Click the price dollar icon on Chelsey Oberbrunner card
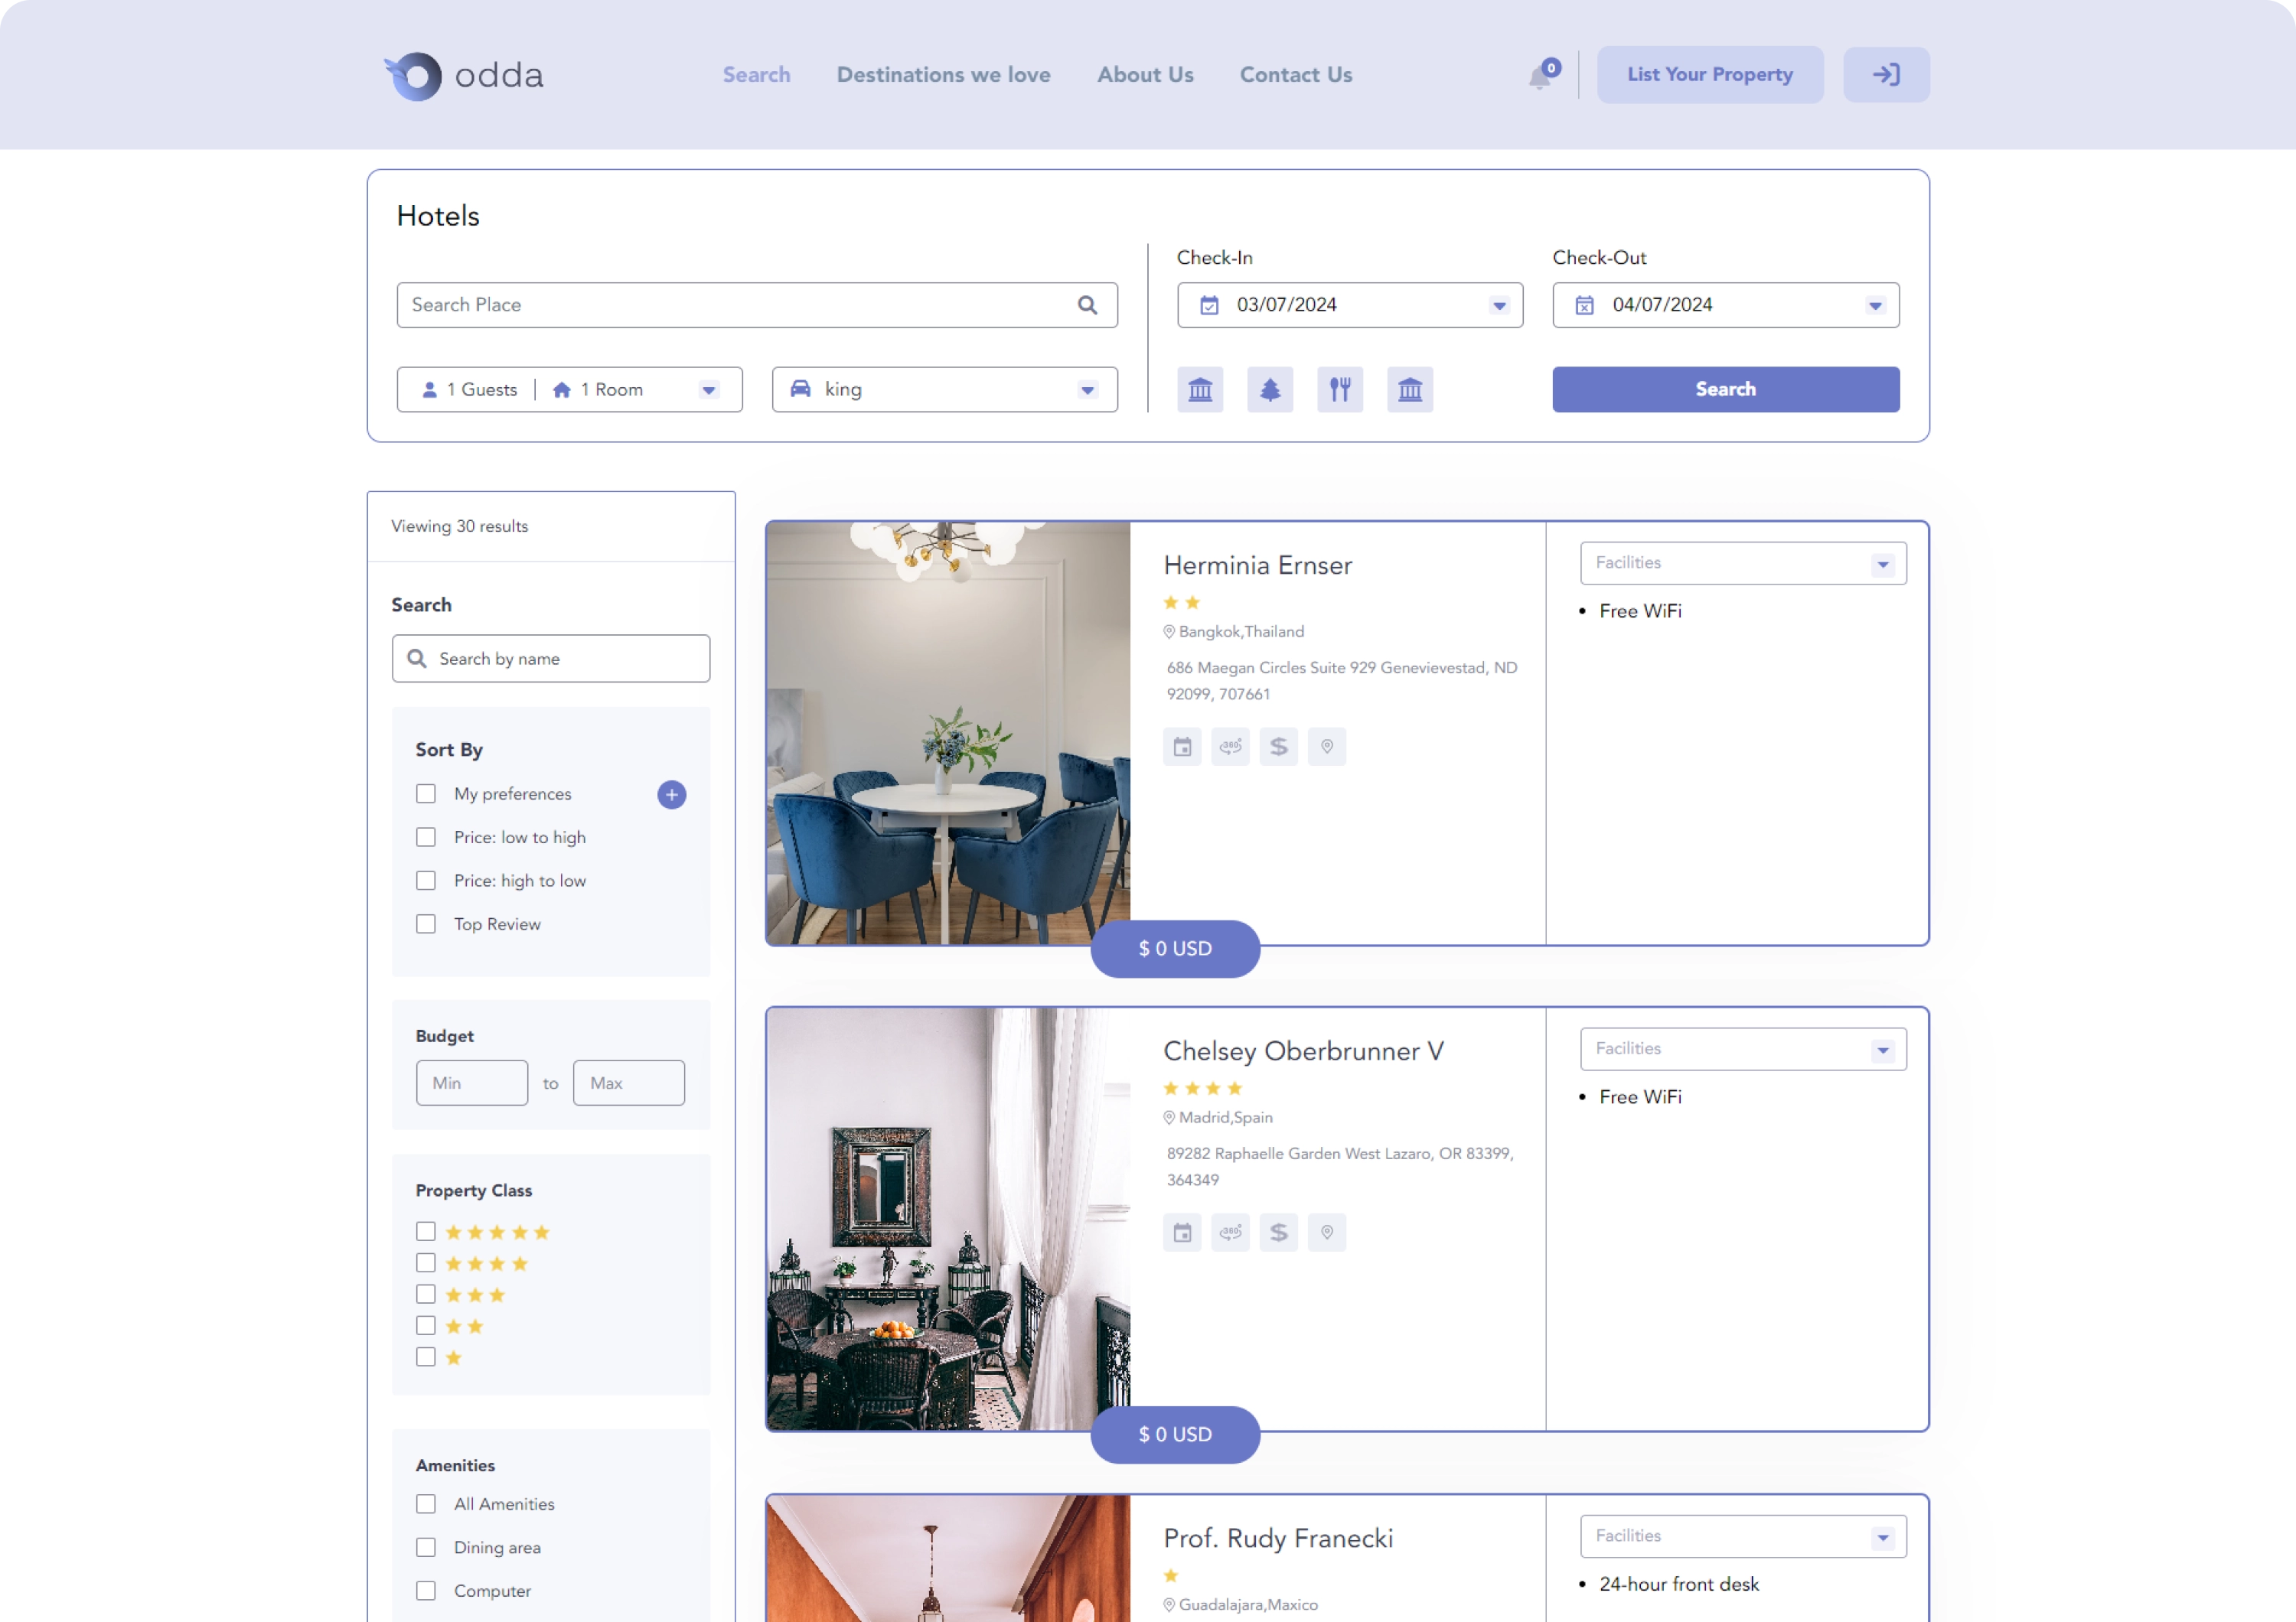Viewport: 2296px width, 1622px height. pos(1278,1233)
